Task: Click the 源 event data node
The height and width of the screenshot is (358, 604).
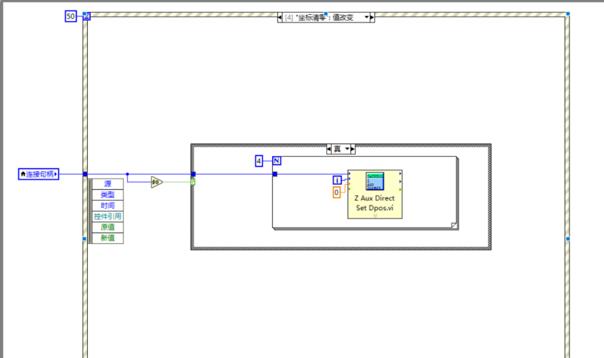Action: 107,184
